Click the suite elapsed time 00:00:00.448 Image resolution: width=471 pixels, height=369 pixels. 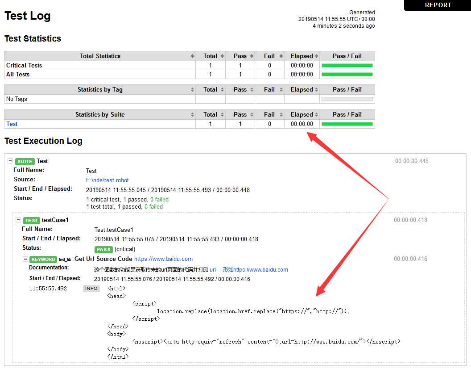pyautogui.click(x=412, y=161)
